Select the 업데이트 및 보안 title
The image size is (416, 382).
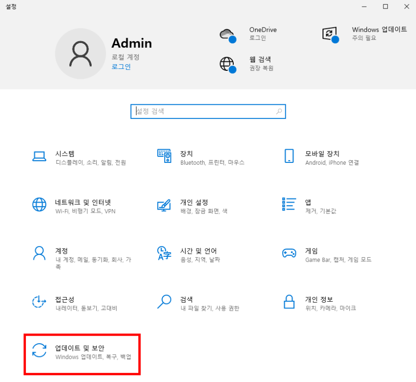click(x=80, y=348)
